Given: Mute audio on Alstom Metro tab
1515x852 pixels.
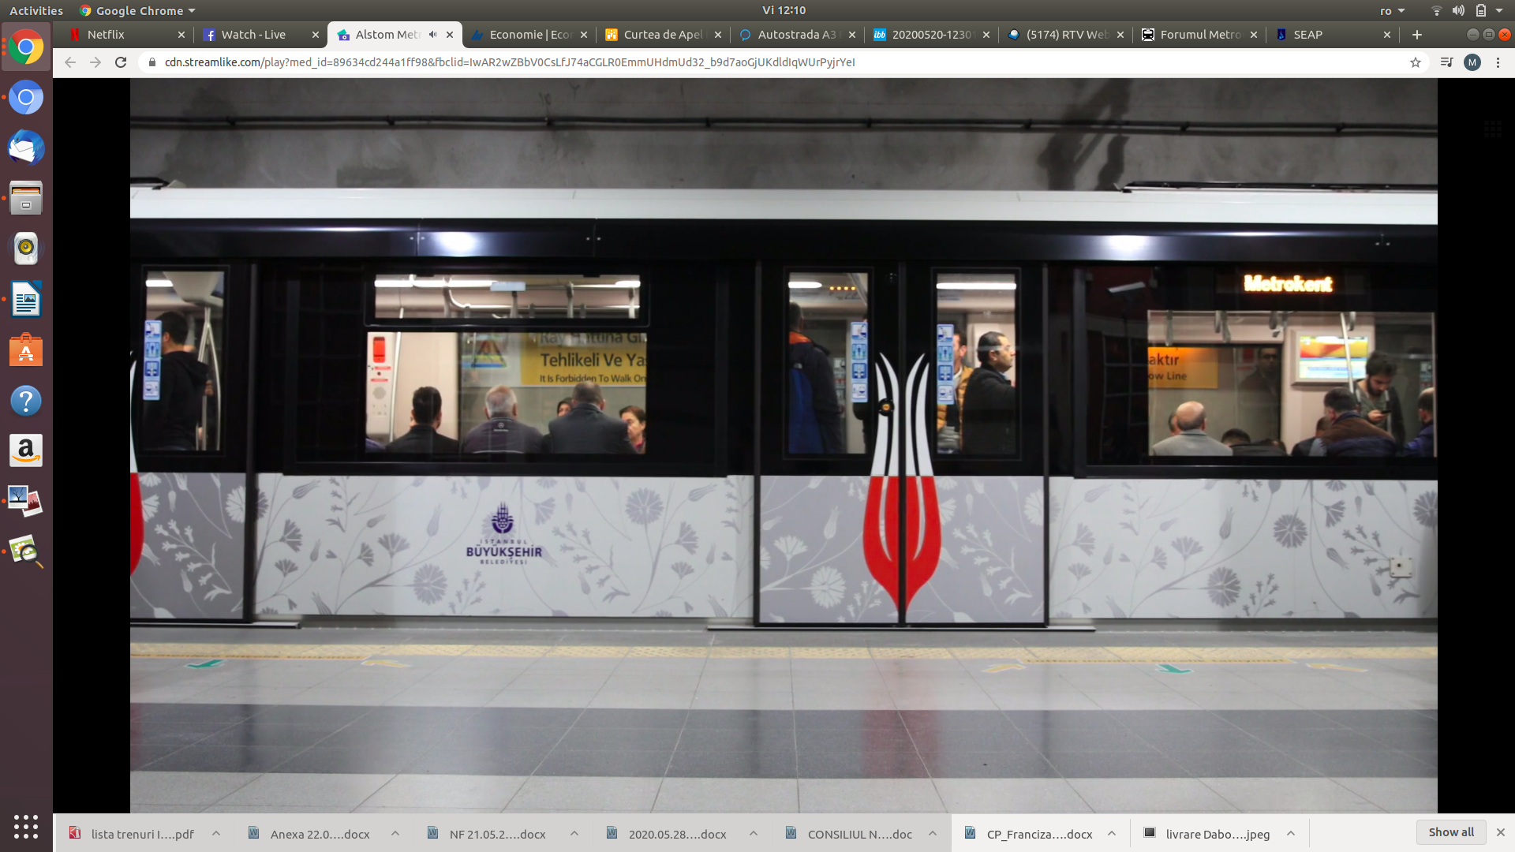Looking at the screenshot, I should tap(432, 35).
